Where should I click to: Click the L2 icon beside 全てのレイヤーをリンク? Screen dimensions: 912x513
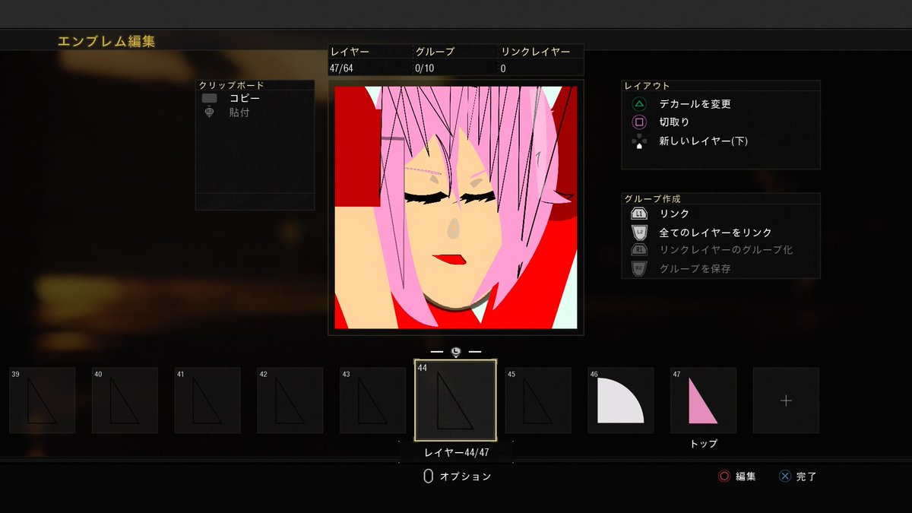pyautogui.click(x=639, y=233)
